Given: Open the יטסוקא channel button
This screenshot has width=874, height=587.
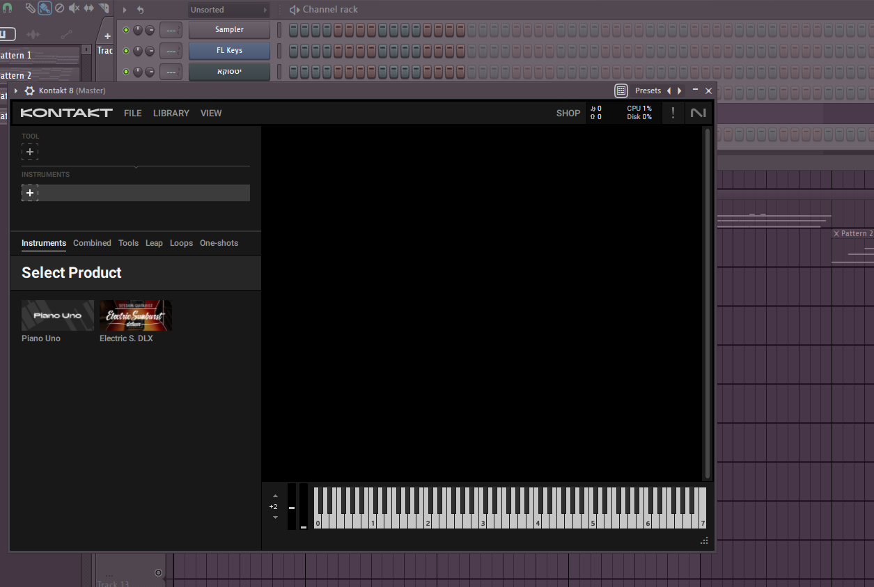Looking at the screenshot, I should click(229, 72).
